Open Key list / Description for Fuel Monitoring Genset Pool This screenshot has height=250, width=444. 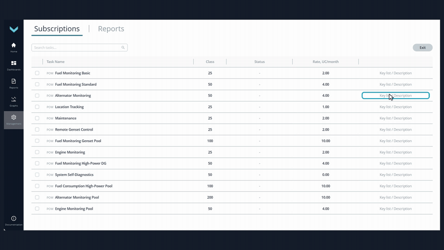(x=395, y=141)
